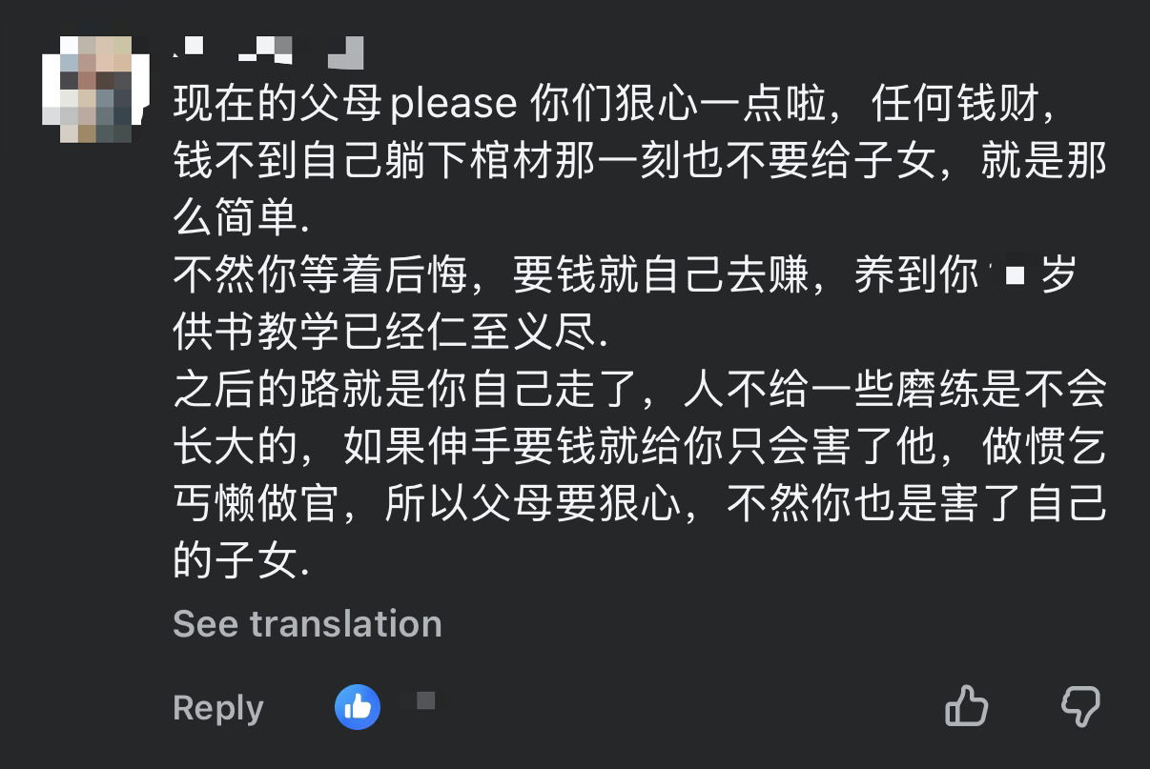The image size is (1150, 769).
Task: Select the line starting "之后的路就是你自己走了"
Action: 640,392
